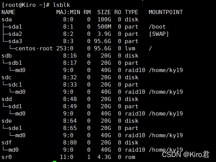Click the SIZE column header
Screen dimensions: 216x162
(104, 12)
